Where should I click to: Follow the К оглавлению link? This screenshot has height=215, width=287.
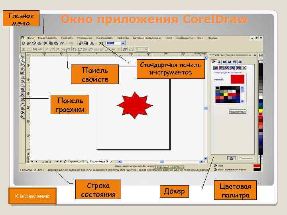click(x=32, y=196)
